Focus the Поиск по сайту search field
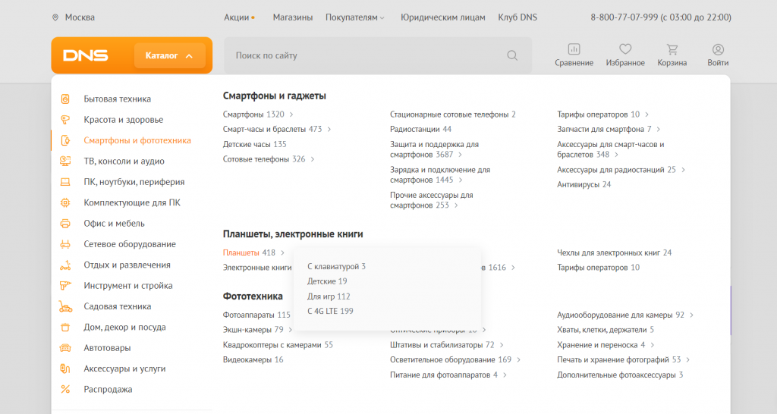The image size is (777, 414). 378,55
